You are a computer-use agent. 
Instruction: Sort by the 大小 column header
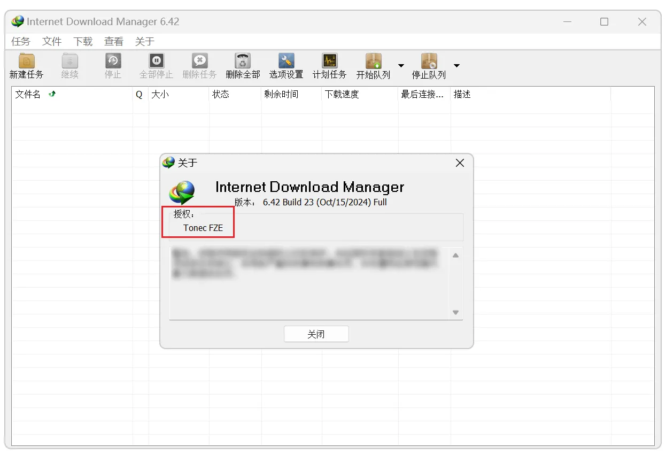pos(179,94)
